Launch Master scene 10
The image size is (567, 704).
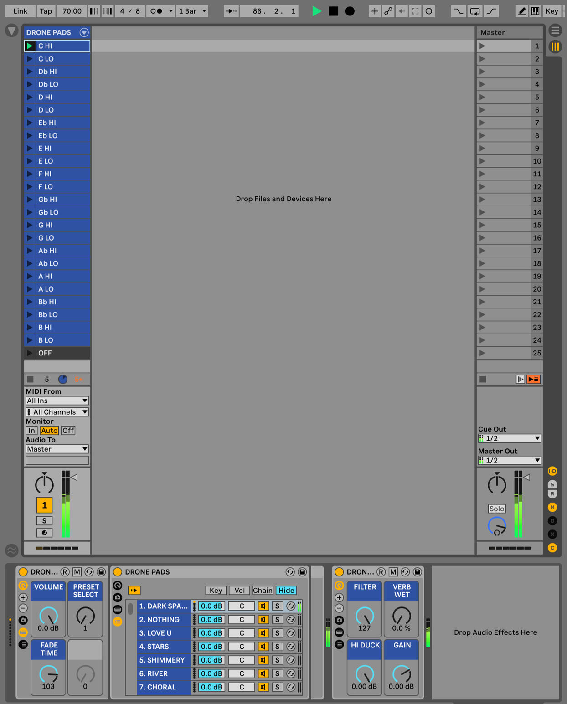click(482, 161)
